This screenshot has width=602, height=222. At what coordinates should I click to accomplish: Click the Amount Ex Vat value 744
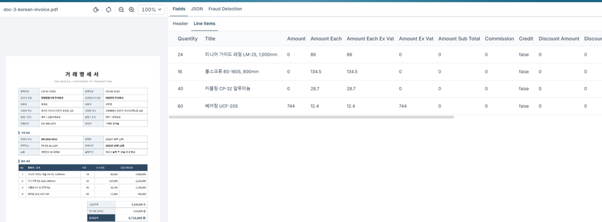(x=403, y=106)
